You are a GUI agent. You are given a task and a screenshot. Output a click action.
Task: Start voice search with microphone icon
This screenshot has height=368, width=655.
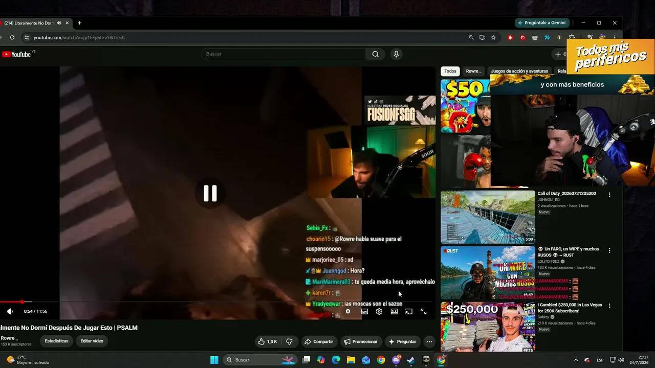(396, 54)
